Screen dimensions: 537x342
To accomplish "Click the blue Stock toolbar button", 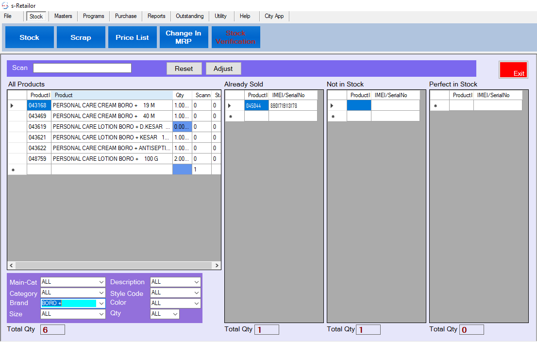I will [29, 37].
